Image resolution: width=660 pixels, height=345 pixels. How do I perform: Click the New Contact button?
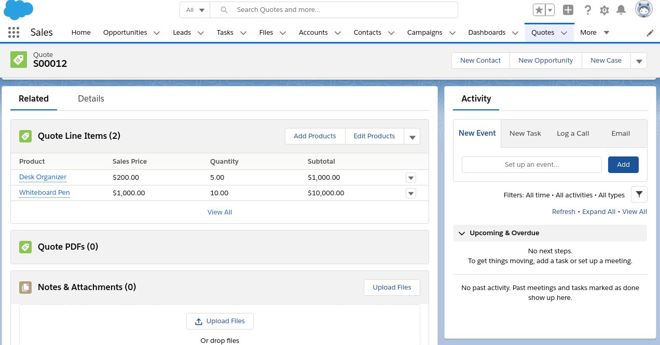(x=480, y=60)
